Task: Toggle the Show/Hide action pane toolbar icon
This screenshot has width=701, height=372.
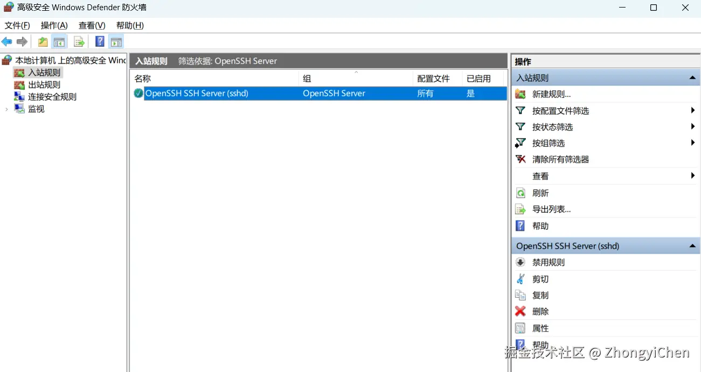Action: point(116,41)
